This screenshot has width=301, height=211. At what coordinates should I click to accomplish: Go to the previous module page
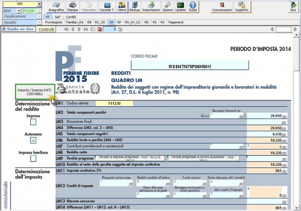72,30
